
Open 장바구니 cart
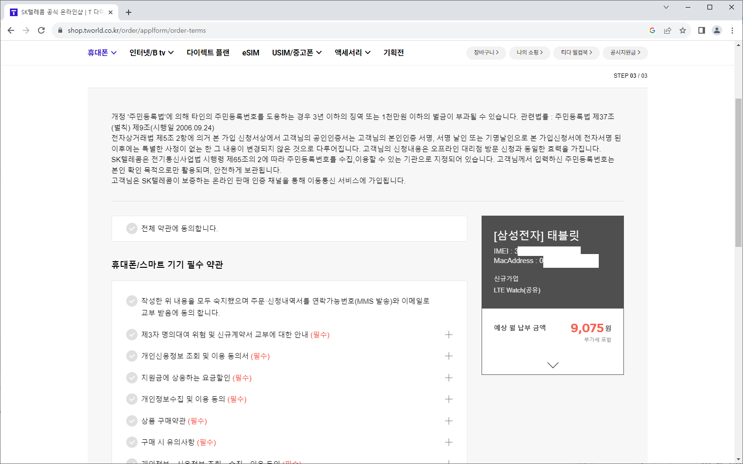[x=486, y=53]
